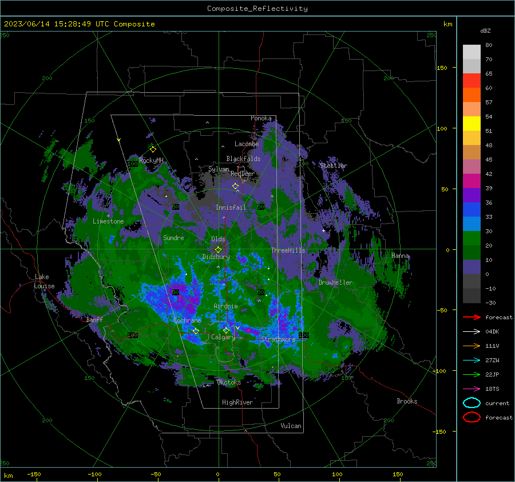Click the yellow diamond marker below Olds
Screen dimensions: 515x482
[x=218, y=250]
